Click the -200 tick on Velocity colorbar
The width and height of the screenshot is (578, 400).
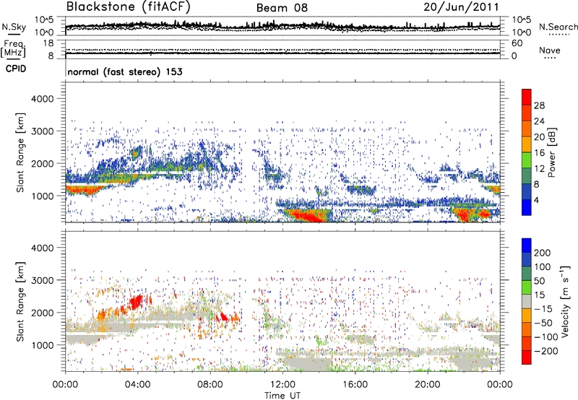click(x=546, y=351)
